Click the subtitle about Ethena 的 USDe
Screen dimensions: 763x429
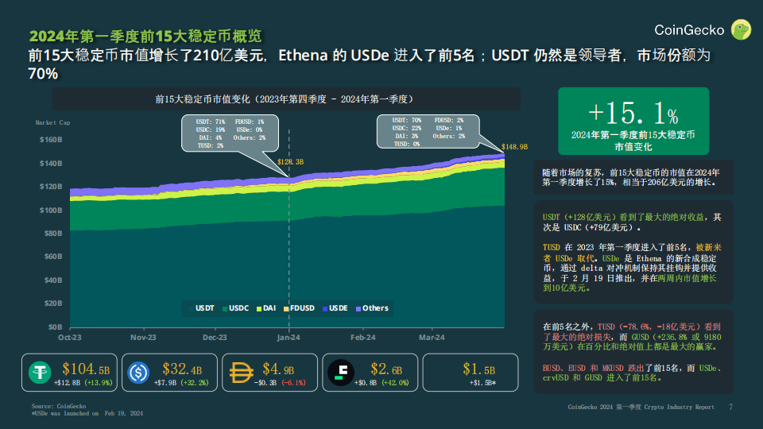370,64
